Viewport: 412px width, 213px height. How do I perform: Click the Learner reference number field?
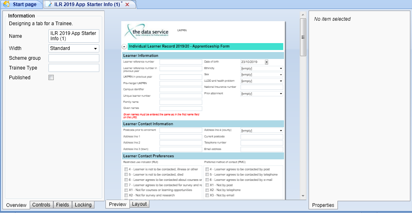(181, 62)
